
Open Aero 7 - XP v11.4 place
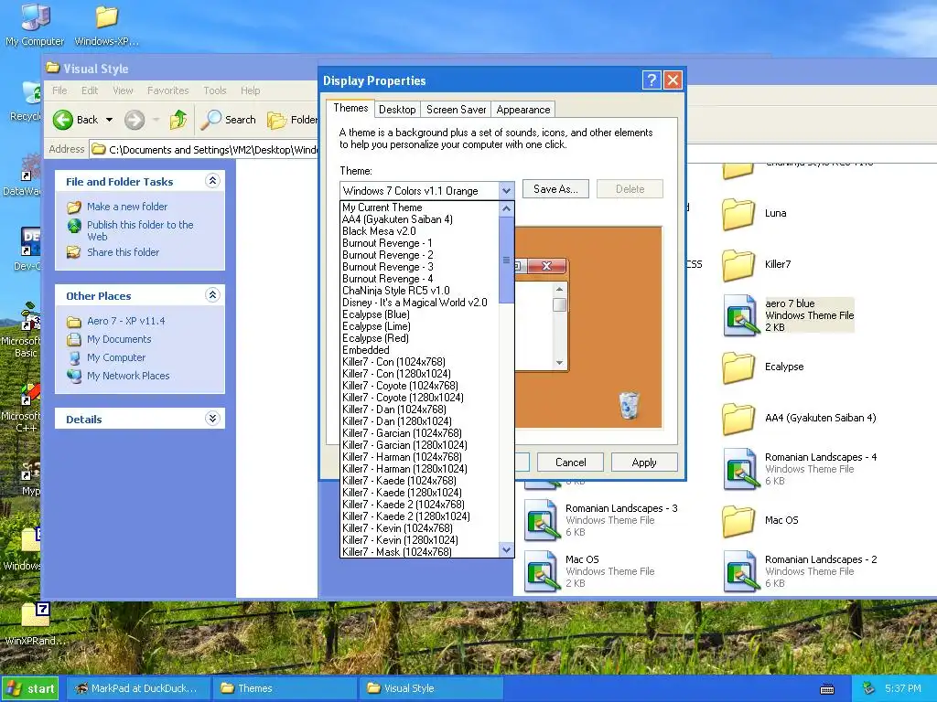[126, 321]
